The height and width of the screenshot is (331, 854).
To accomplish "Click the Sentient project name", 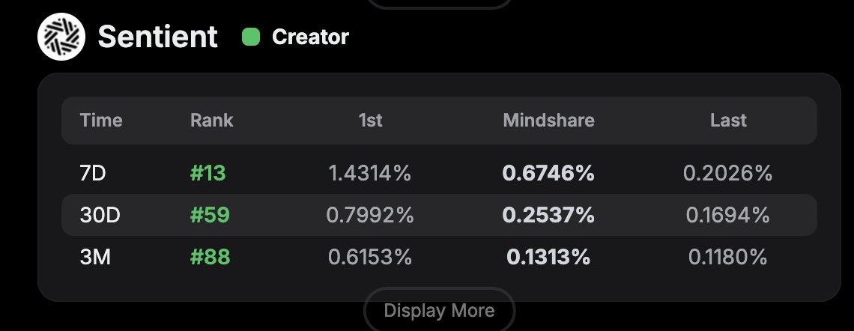I will 158,37.
